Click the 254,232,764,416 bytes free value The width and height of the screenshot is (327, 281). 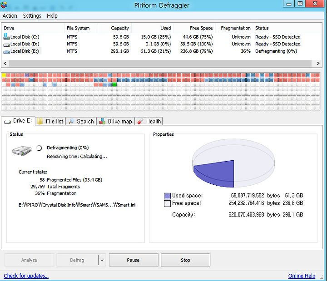coord(254,203)
